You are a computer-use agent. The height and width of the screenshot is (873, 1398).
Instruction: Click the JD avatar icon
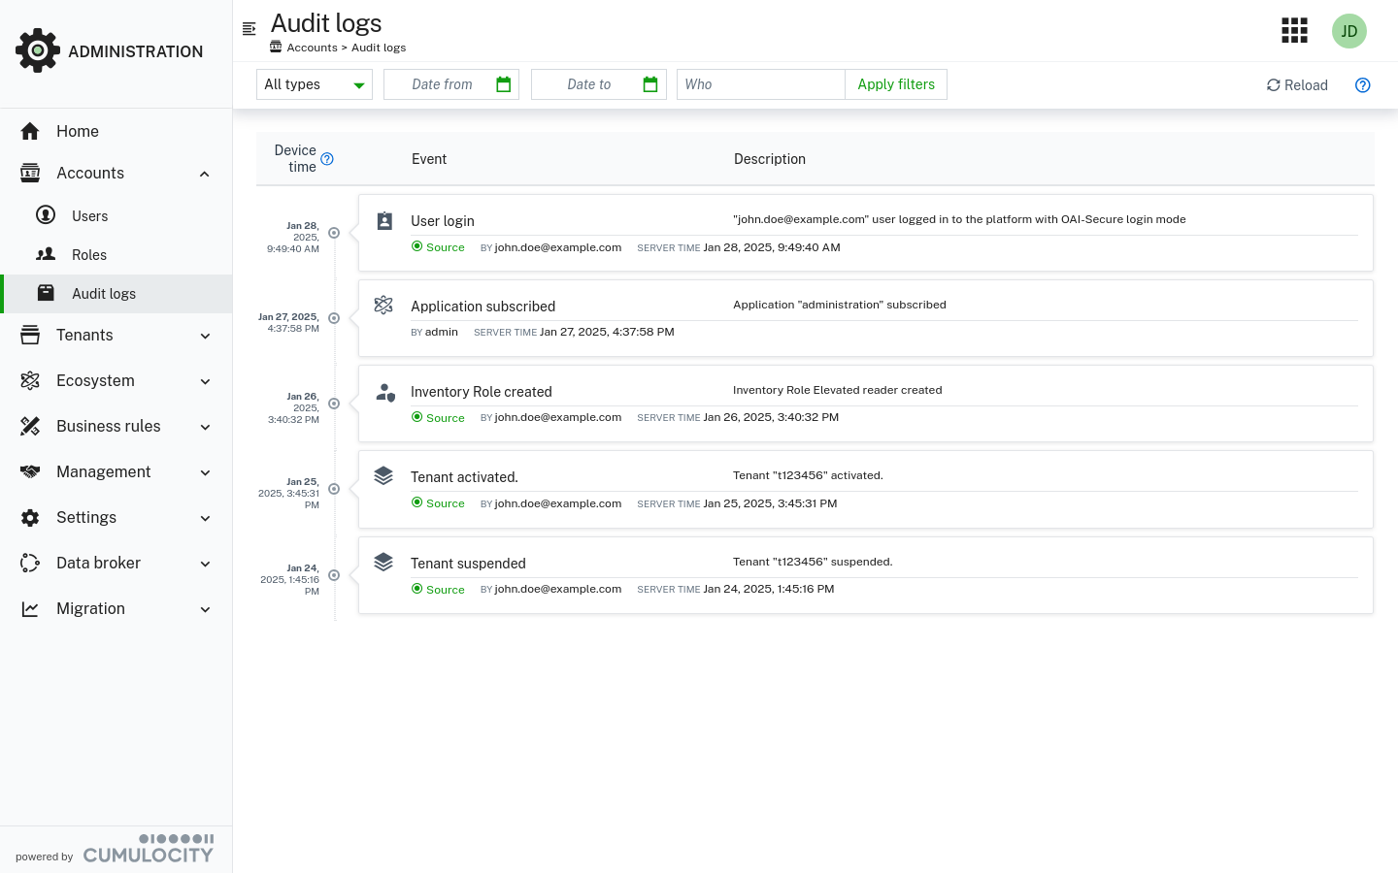1349,30
